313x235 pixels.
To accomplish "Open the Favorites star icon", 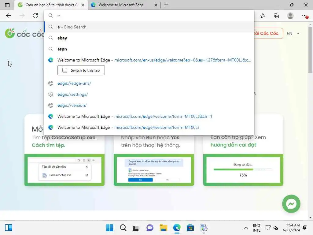I will click(x=263, y=16).
